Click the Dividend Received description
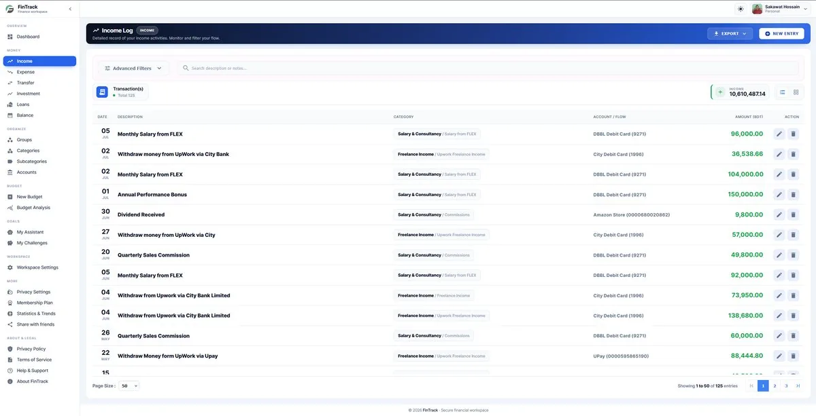The width and height of the screenshot is (816, 416). click(141, 214)
